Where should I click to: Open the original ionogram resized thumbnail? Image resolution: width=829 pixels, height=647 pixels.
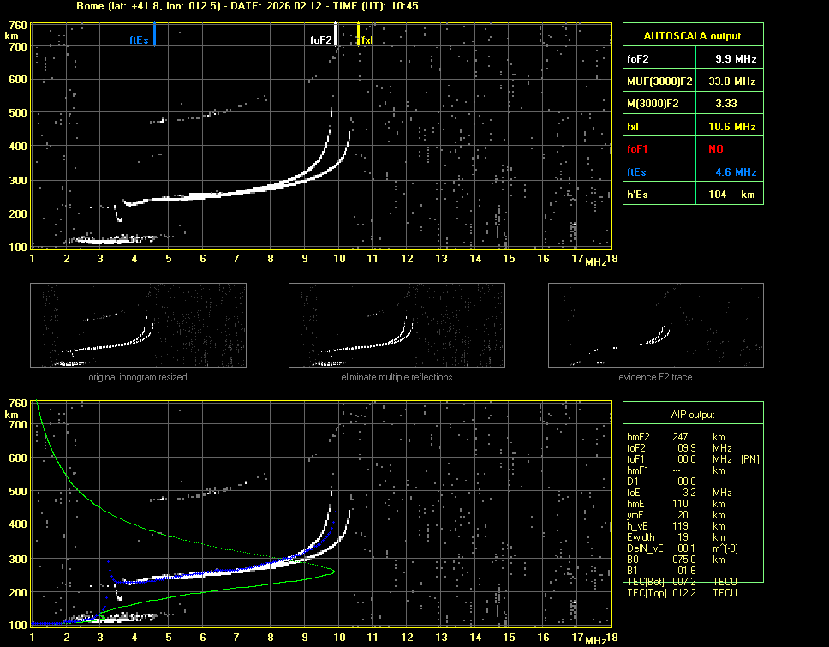pyautogui.click(x=138, y=325)
